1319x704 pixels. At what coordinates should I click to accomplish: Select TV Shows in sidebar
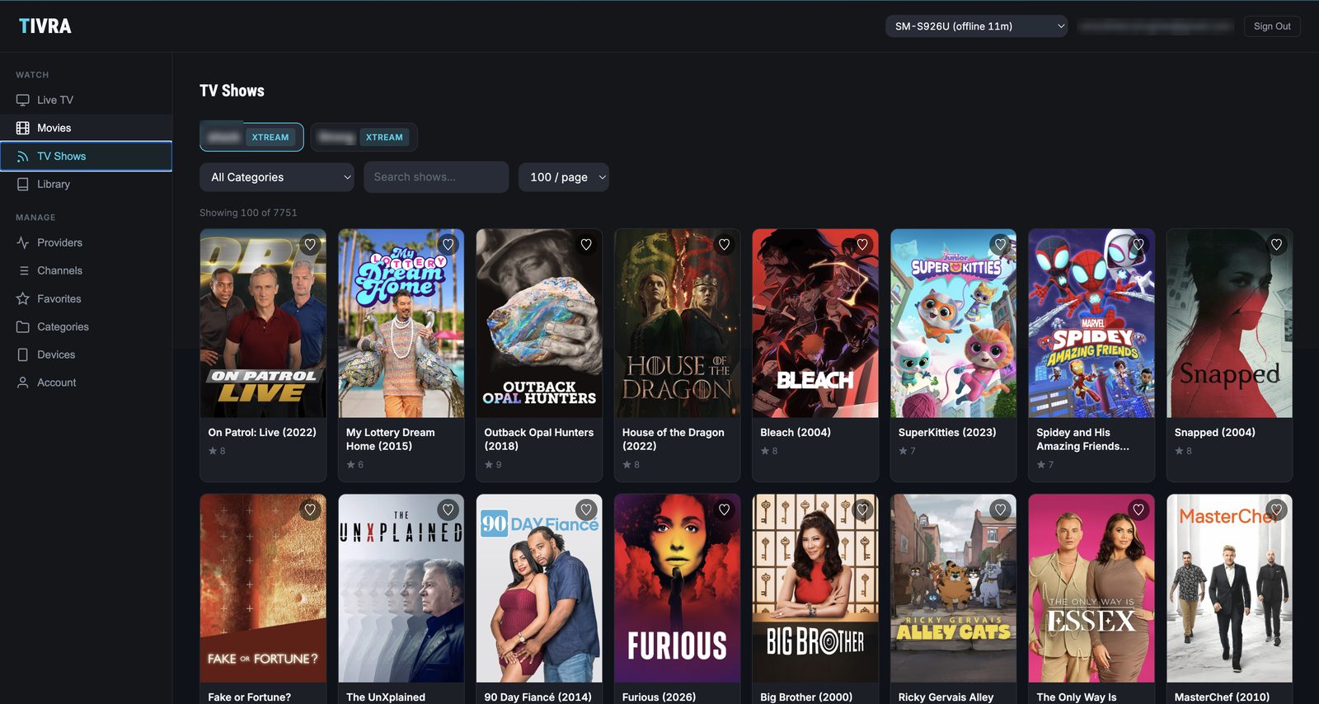[x=86, y=156]
